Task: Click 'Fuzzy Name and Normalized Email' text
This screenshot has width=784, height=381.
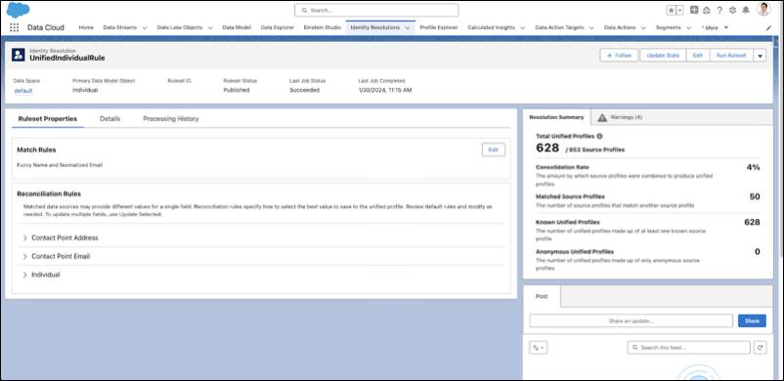Action: click(x=60, y=164)
